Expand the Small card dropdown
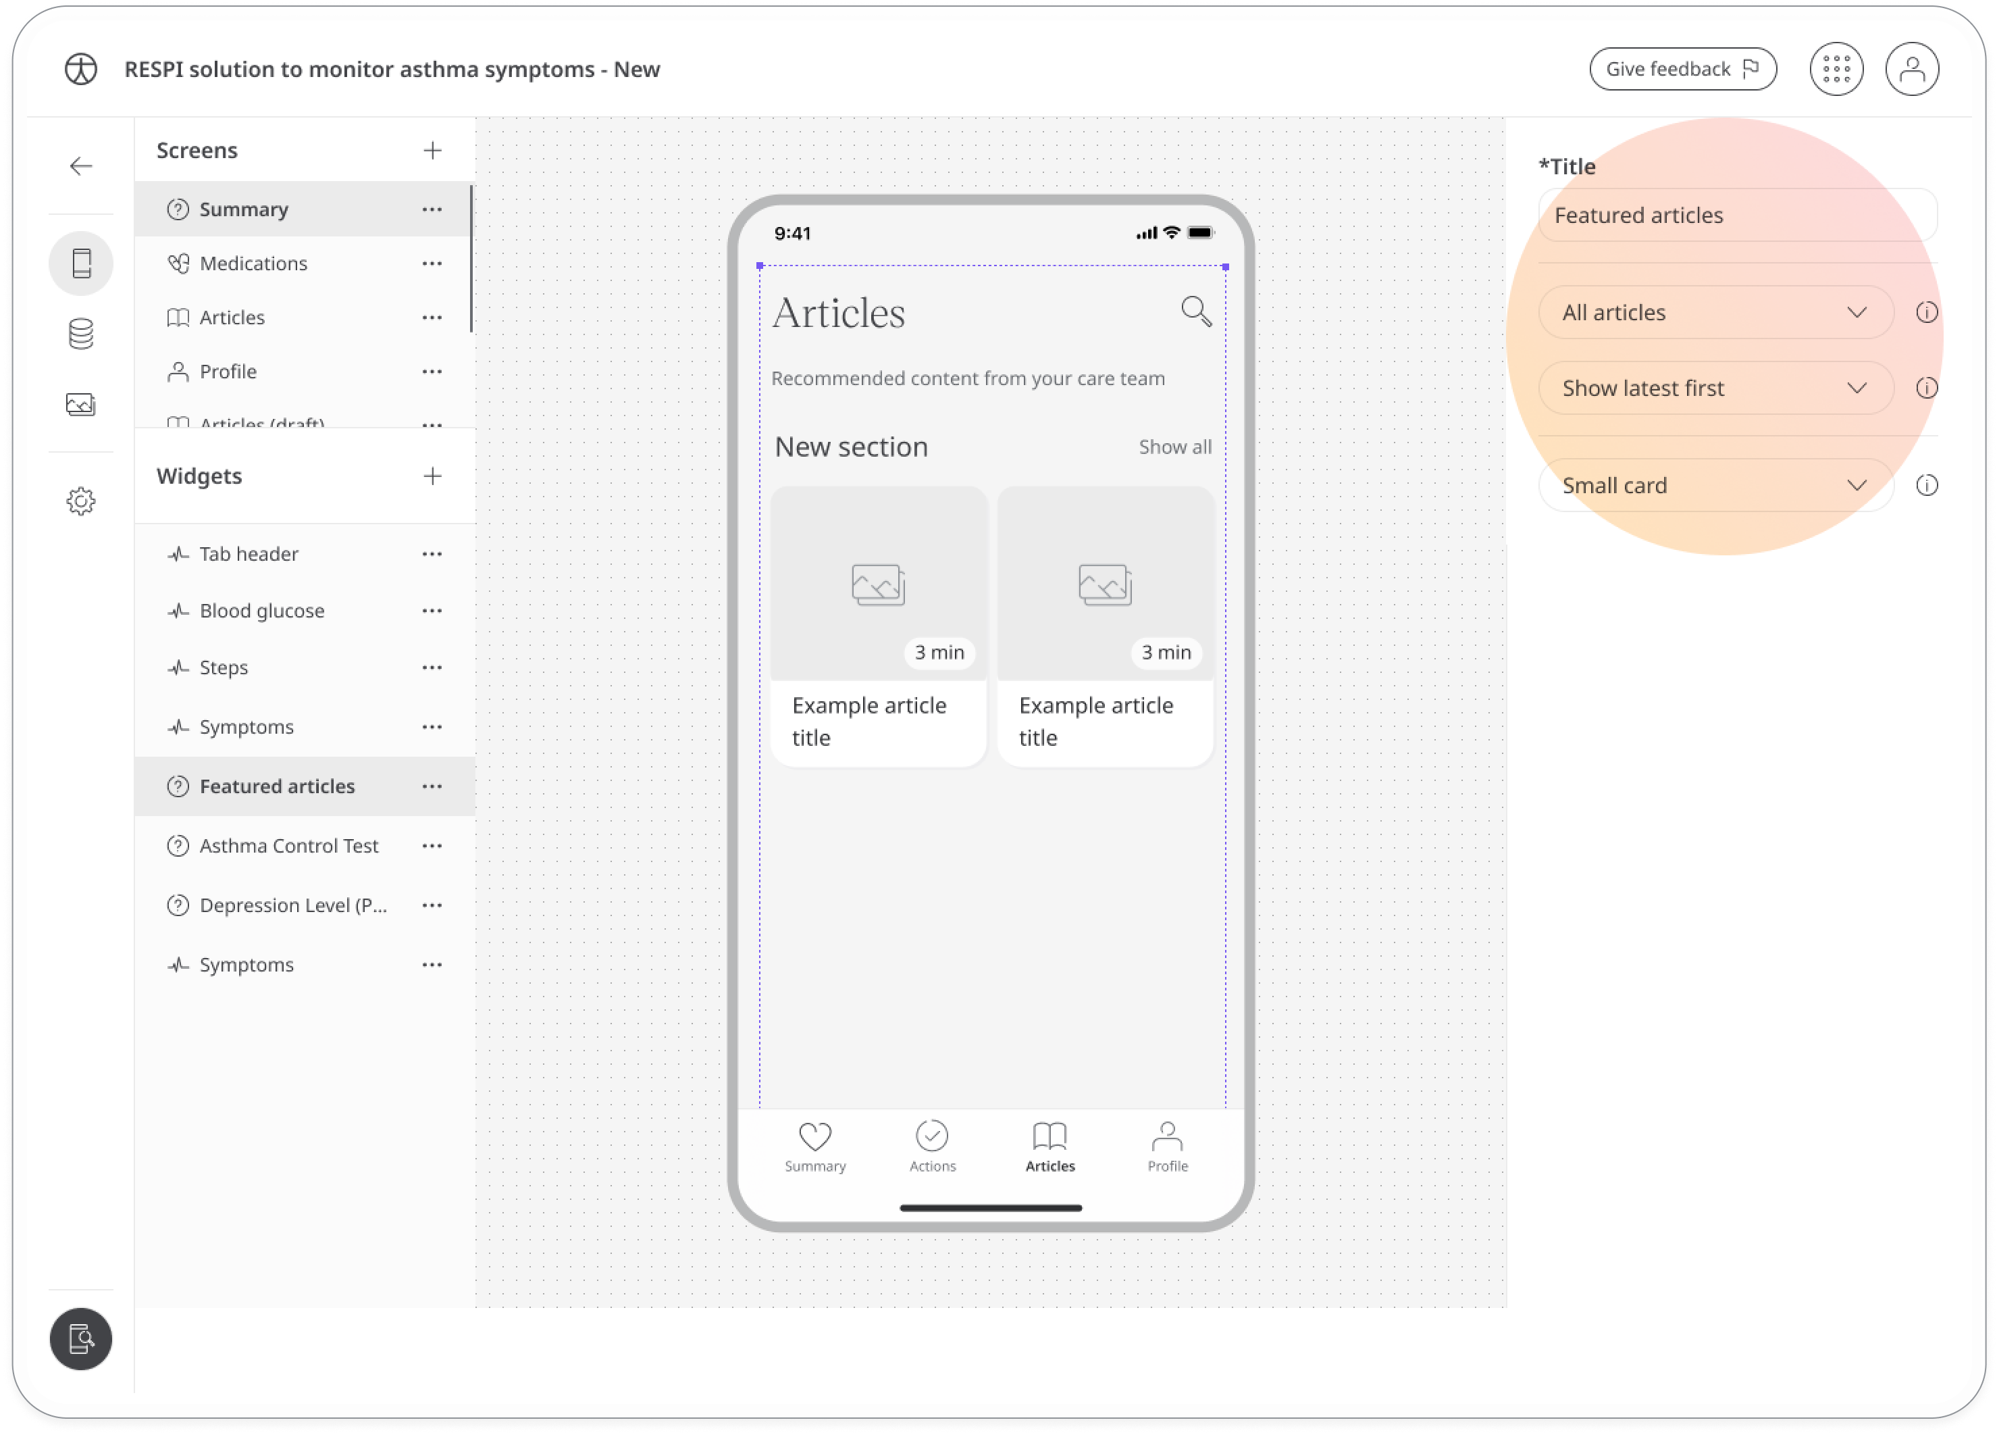This screenshot has width=1997, height=1435. click(1856, 484)
